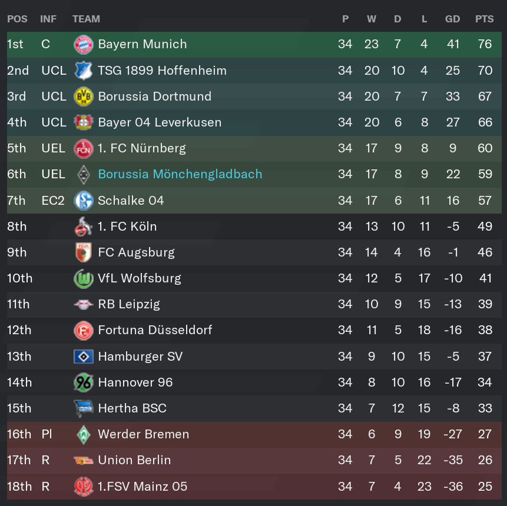Click the Hamburger SV diamond logo
This screenshot has width=507, height=506.
(x=84, y=357)
